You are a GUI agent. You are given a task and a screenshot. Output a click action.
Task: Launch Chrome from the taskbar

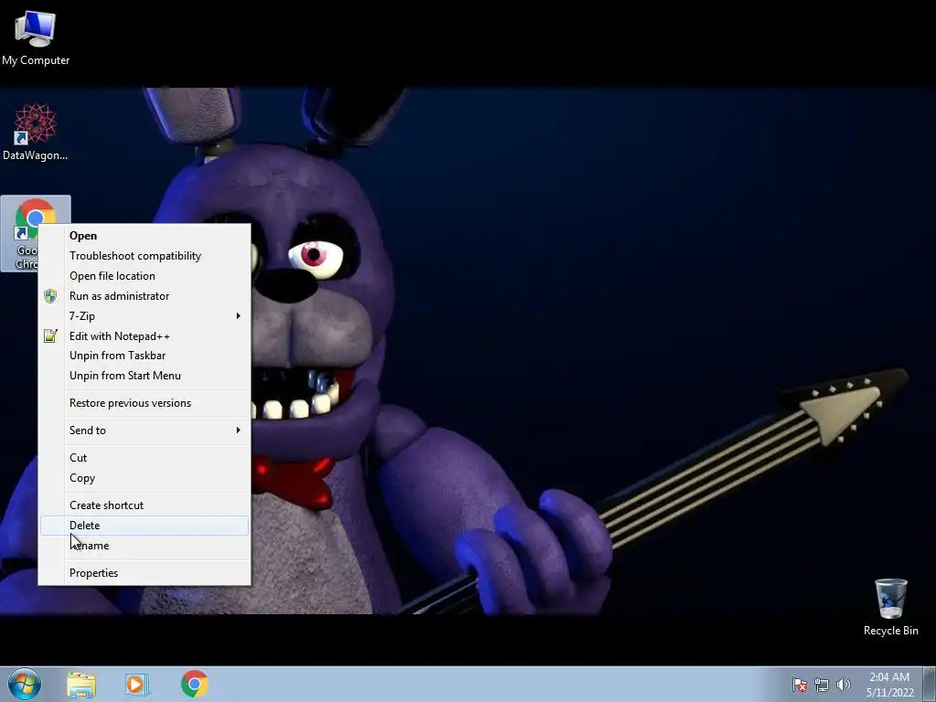[194, 684]
